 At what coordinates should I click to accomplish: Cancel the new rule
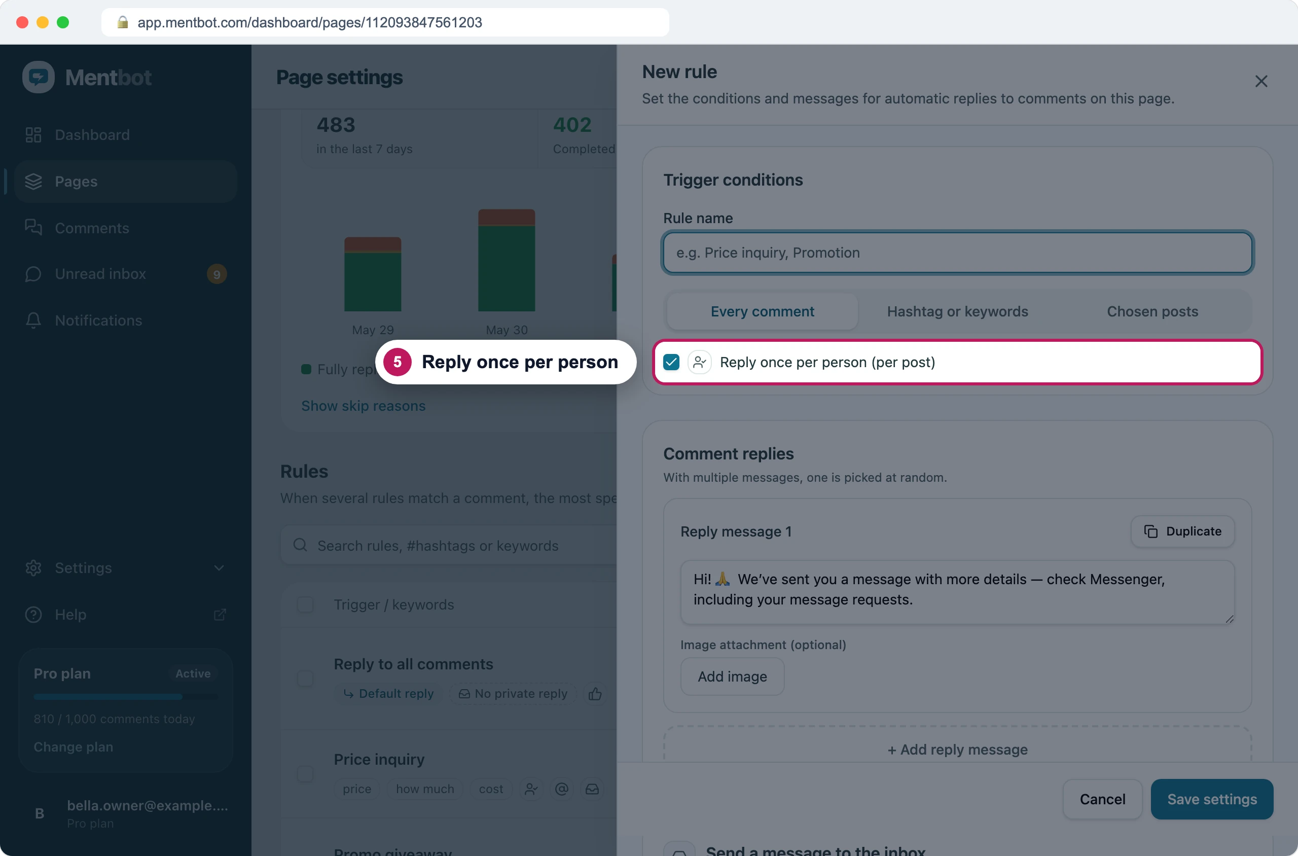pos(1103,799)
